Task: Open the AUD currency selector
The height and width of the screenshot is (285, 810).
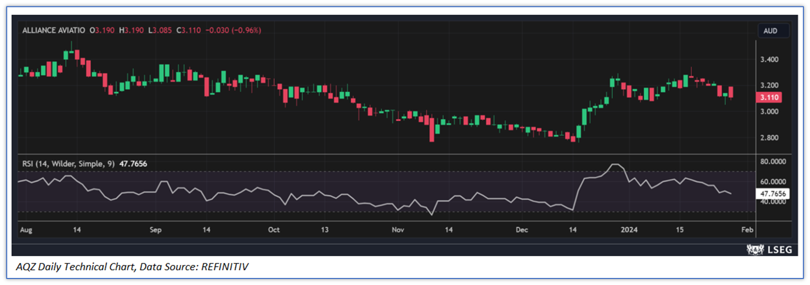Action: [x=774, y=31]
